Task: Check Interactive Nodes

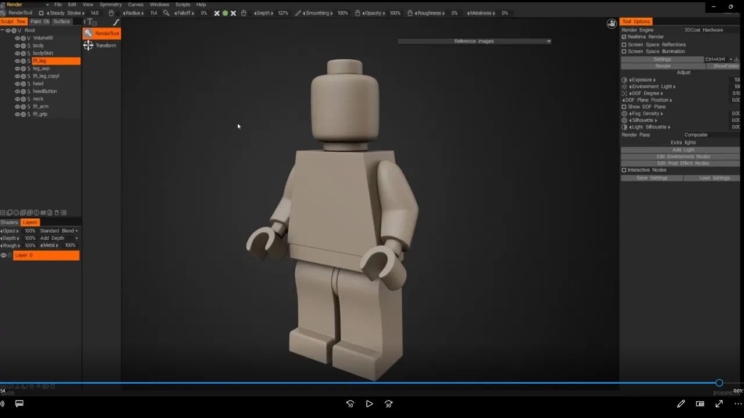Action: point(624,170)
